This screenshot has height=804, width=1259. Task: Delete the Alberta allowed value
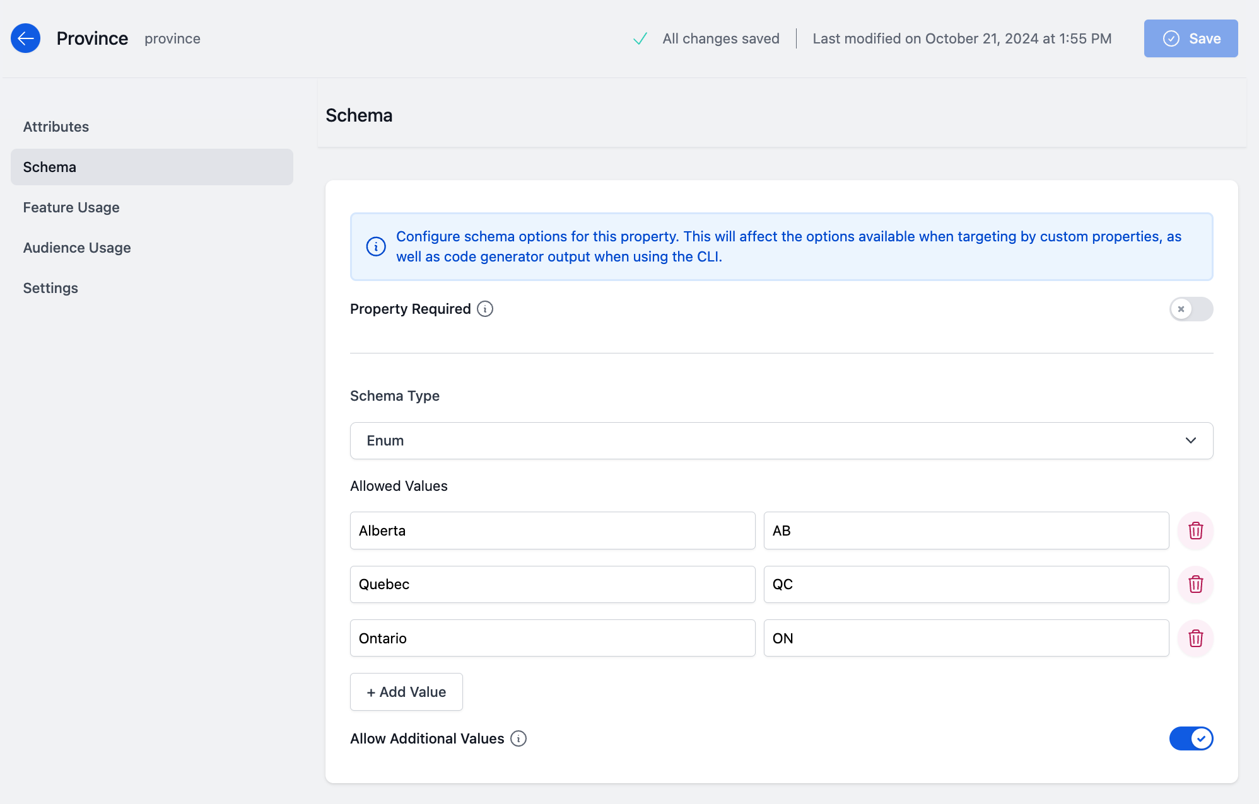(x=1195, y=531)
